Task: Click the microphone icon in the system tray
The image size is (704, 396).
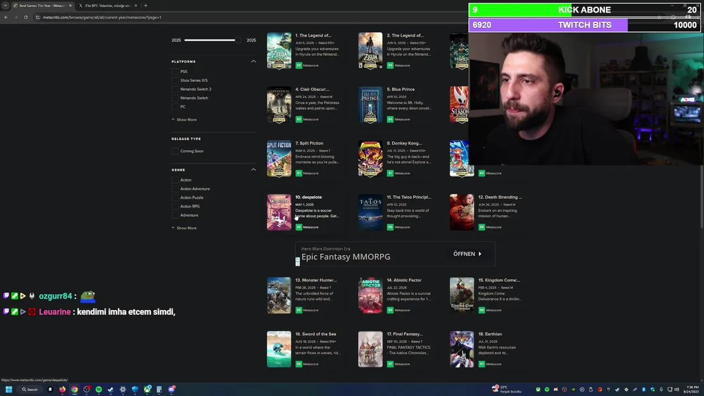Action: 661,389
